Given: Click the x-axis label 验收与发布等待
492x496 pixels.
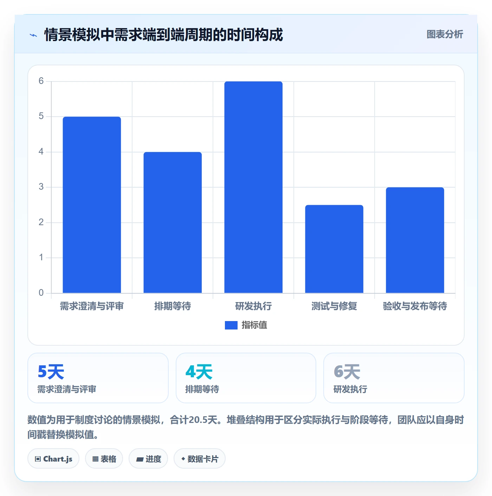Looking at the screenshot, I should pos(415,306).
